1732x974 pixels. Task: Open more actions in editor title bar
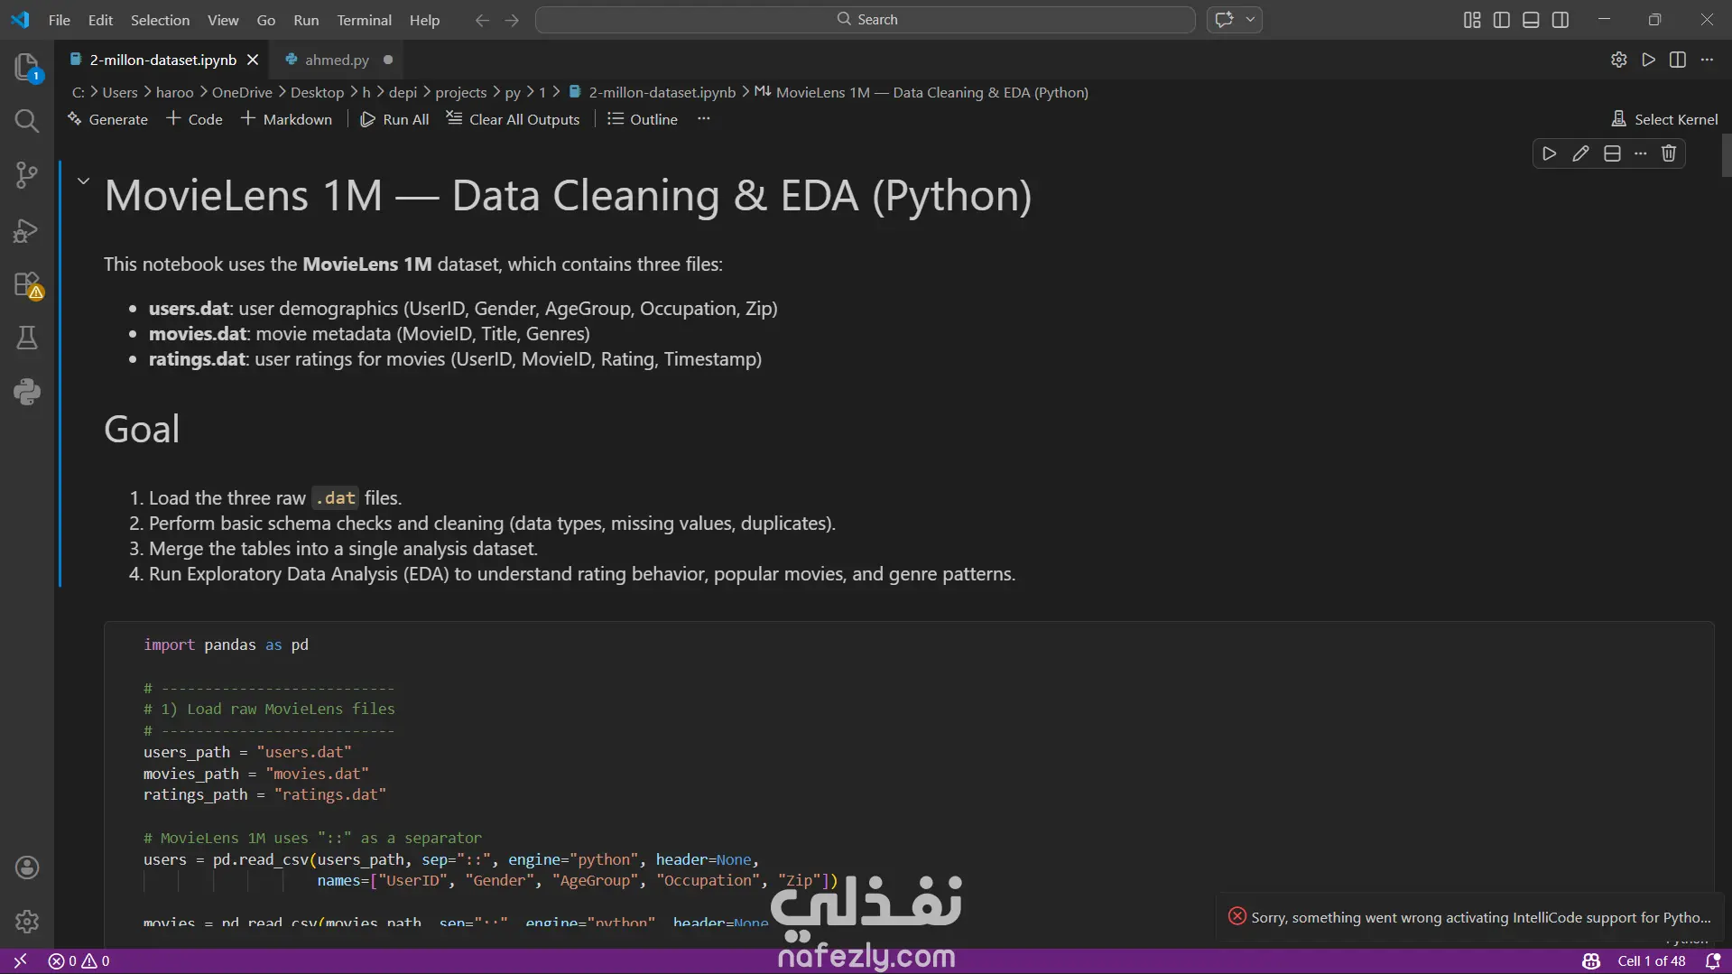point(1707,60)
